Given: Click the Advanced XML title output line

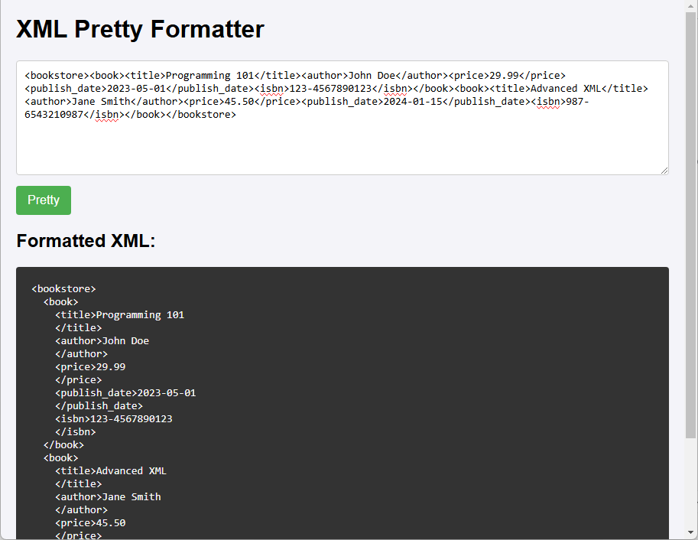Looking at the screenshot, I should 111,470.
